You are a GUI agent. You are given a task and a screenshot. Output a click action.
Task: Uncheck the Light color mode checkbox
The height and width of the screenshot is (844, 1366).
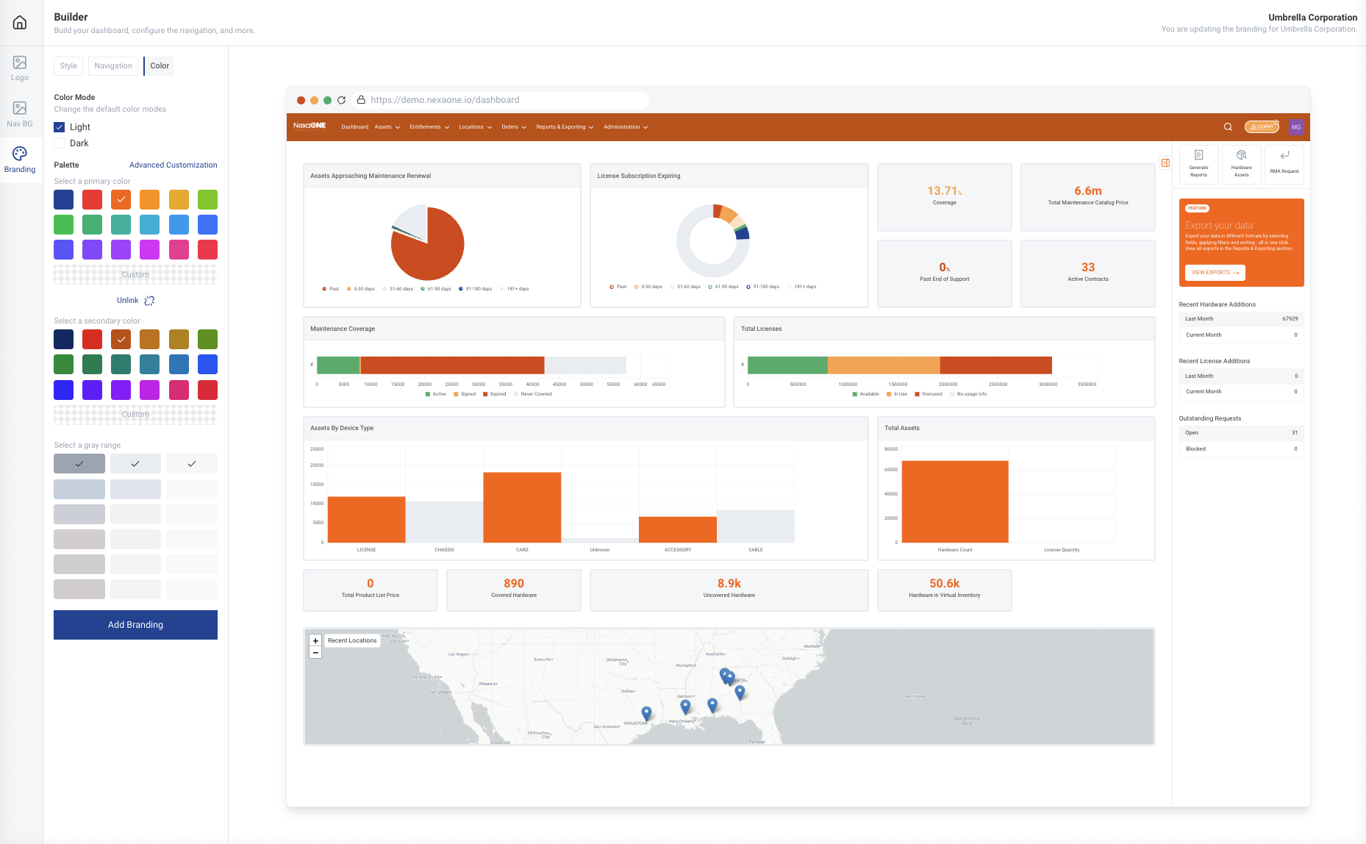tap(60, 127)
